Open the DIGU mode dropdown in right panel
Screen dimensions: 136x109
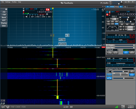(114, 16)
